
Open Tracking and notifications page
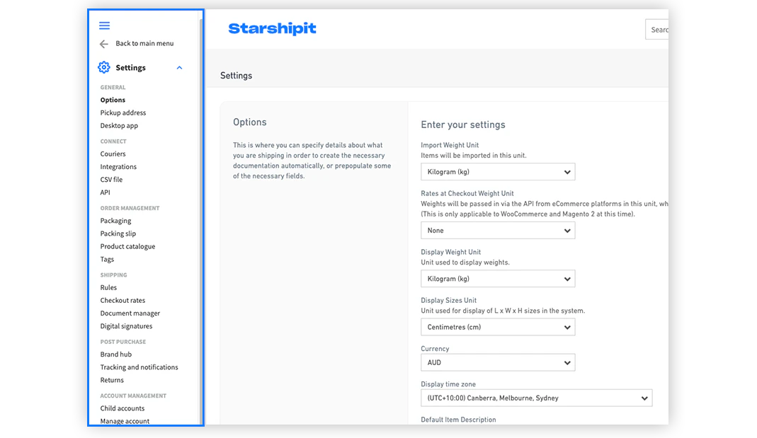pyautogui.click(x=139, y=367)
